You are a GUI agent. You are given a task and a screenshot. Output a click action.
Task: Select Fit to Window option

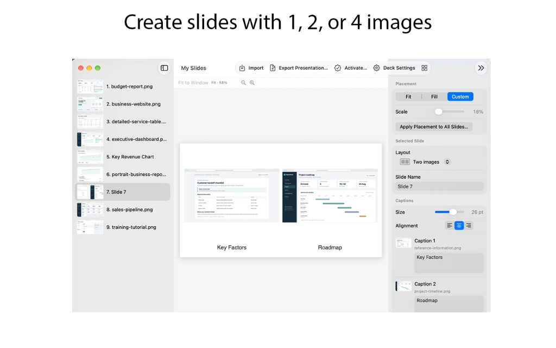(x=193, y=83)
